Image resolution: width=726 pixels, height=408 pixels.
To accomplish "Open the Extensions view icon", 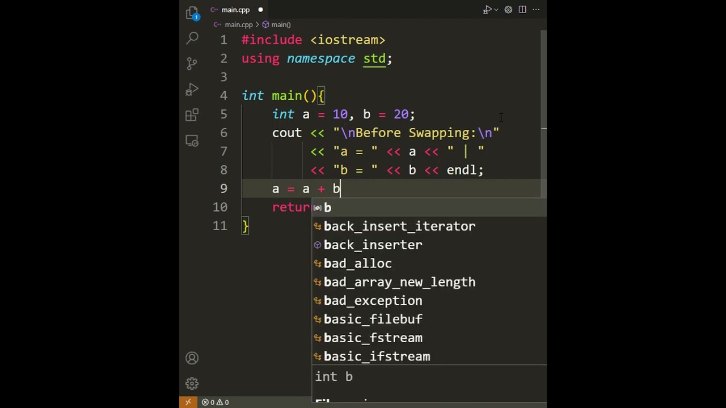I will click(192, 115).
